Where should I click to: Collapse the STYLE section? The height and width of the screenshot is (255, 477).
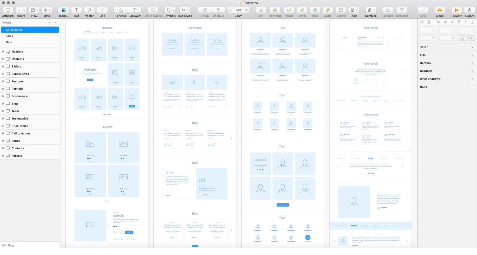tap(472, 47)
